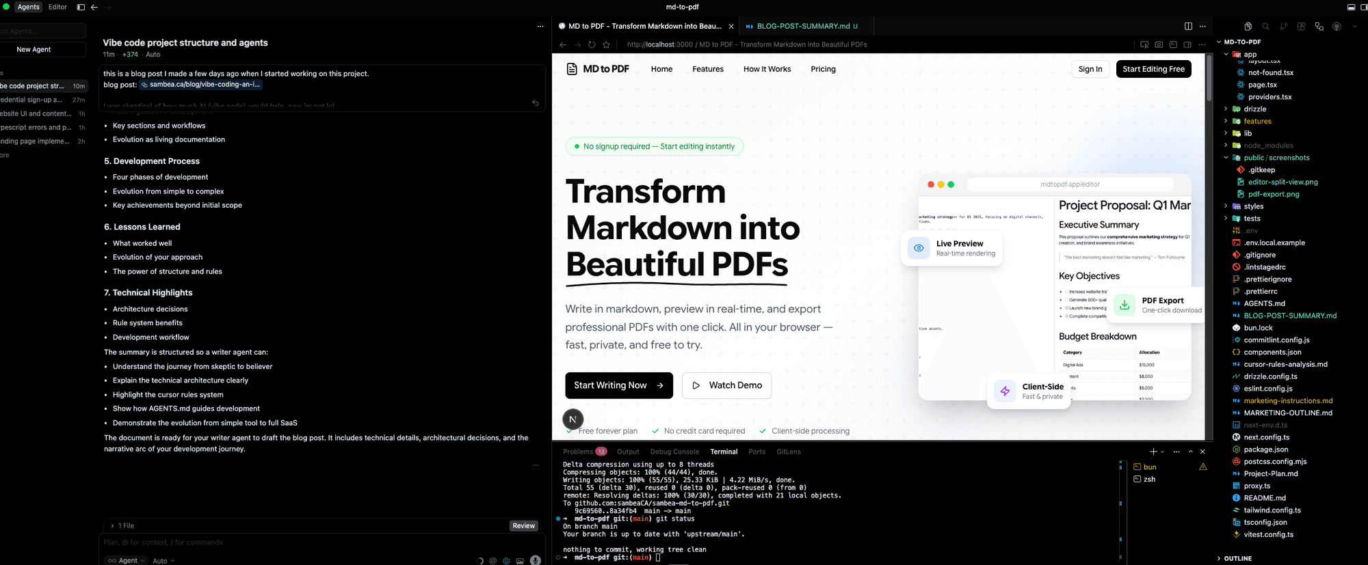
Task: Click the Review button
Action: coord(523,525)
